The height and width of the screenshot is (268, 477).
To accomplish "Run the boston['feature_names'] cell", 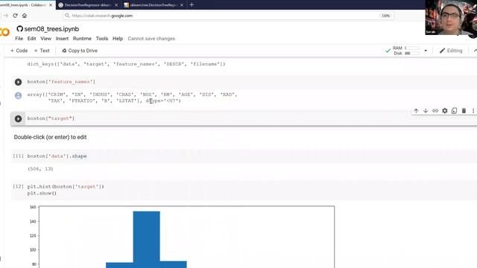I will click(18, 82).
